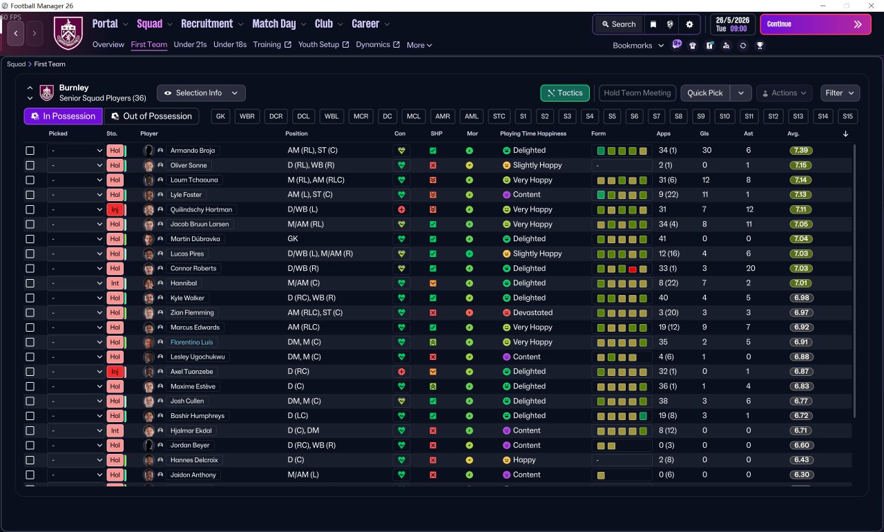
Task: Click the Burnley club crest logo
Action: tap(68, 32)
